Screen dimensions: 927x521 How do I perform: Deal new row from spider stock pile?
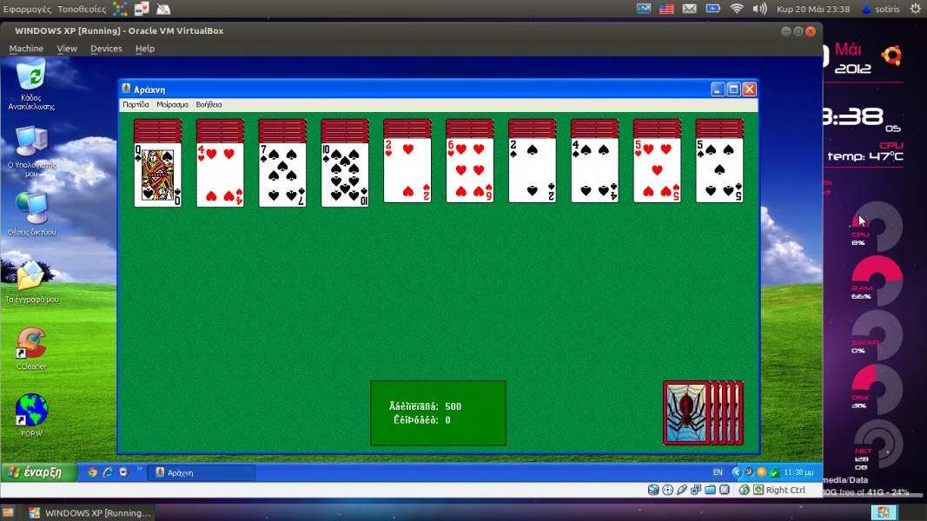(x=703, y=412)
